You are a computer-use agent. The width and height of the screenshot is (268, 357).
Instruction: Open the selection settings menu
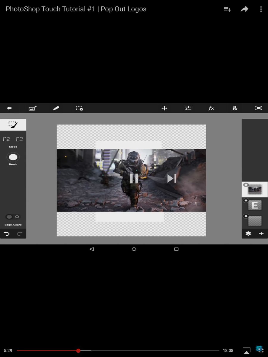(80, 109)
